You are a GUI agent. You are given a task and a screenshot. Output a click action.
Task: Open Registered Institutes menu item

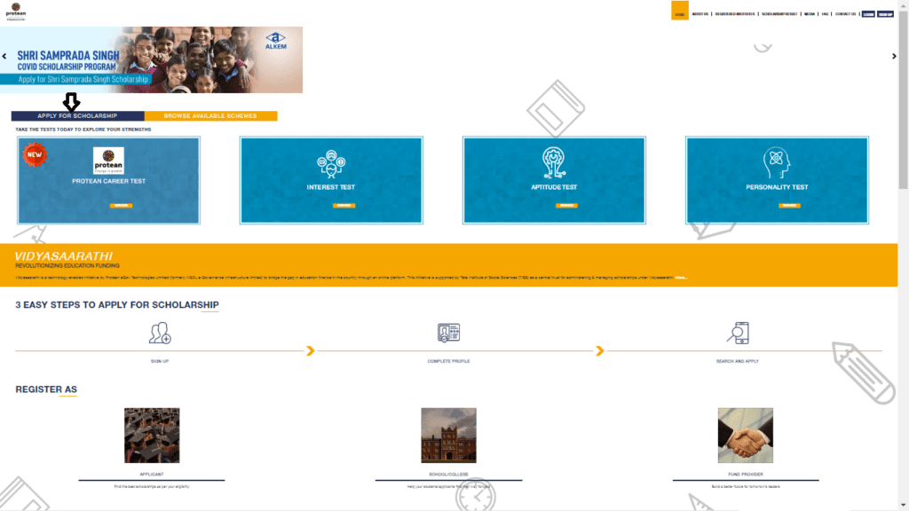point(734,14)
